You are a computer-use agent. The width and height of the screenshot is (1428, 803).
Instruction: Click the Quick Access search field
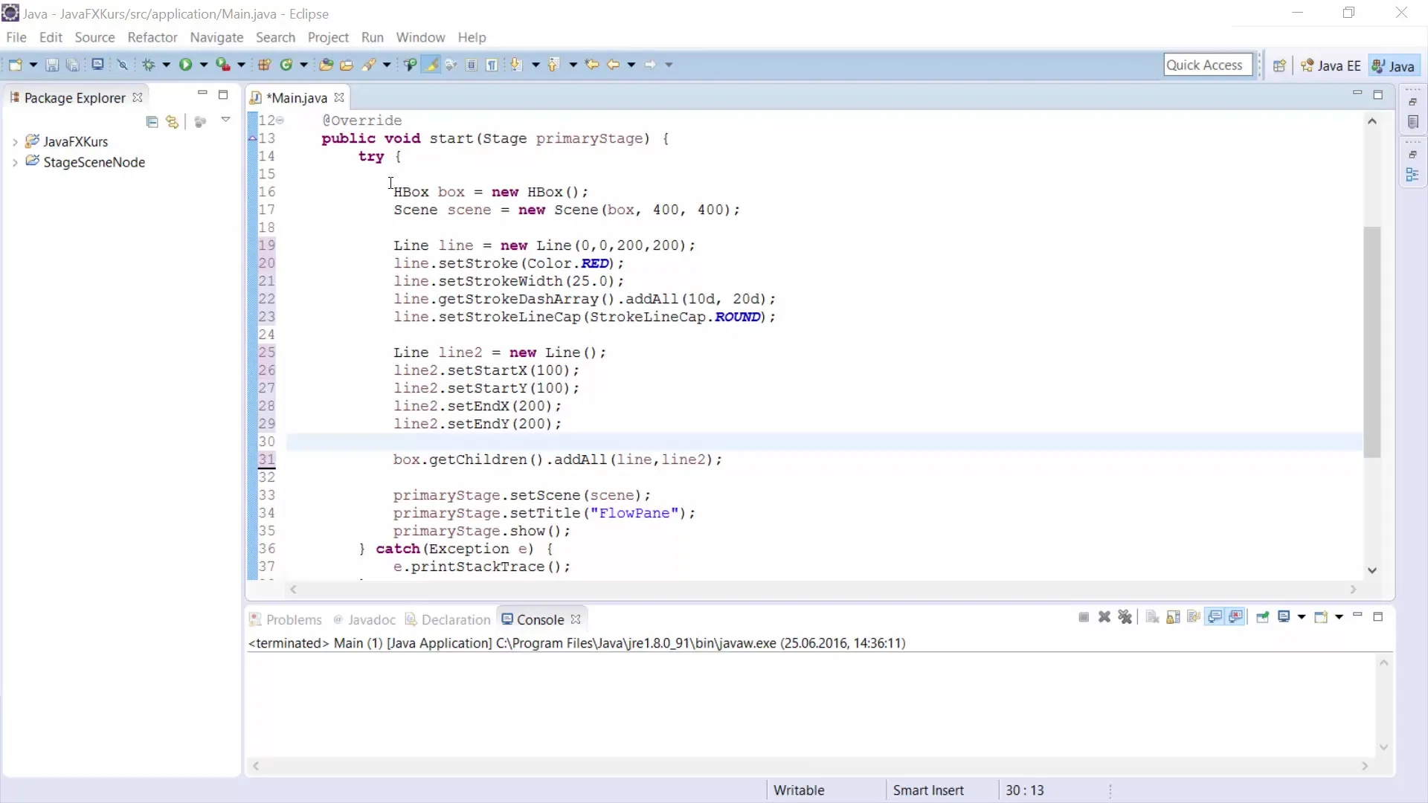click(1208, 65)
